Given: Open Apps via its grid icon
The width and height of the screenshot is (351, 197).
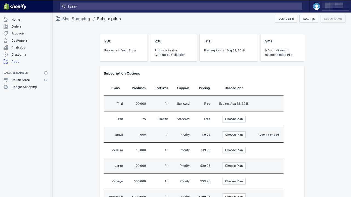Looking at the screenshot, I should (x=6, y=62).
